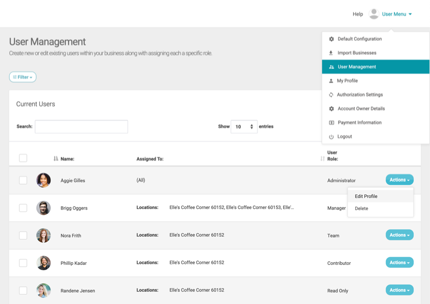Viewport: 430px width, 304px height.
Task: Choose Edit Profile from Actions menu
Action: pyautogui.click(x=366, y=196)
